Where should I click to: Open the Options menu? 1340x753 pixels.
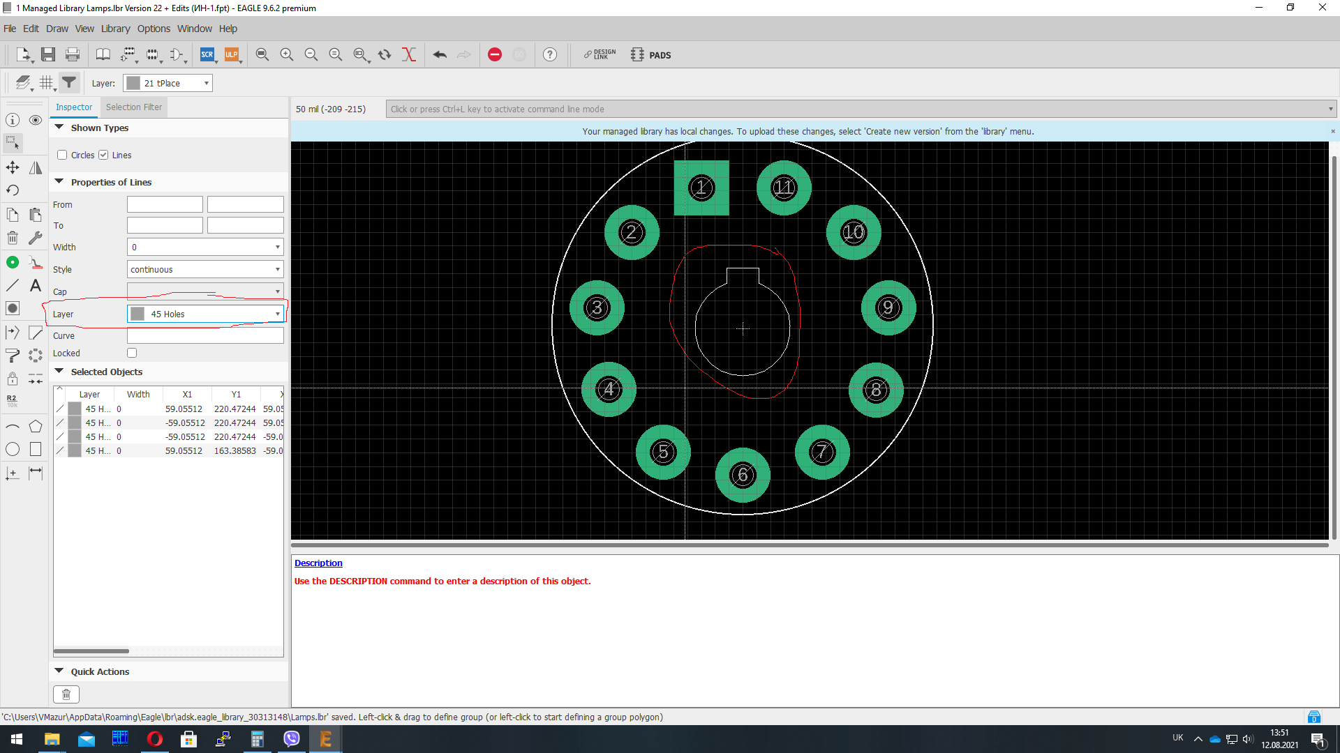[x=154, y=29]
